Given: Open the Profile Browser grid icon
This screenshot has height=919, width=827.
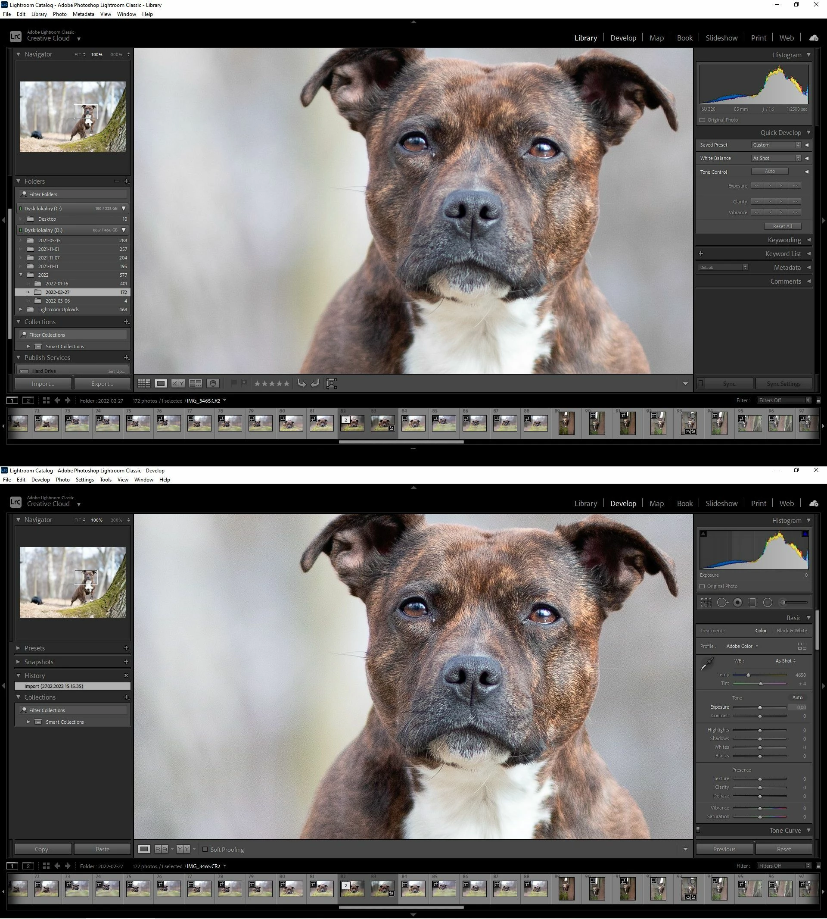Looking at the screenshot, I should coord(802,646).
